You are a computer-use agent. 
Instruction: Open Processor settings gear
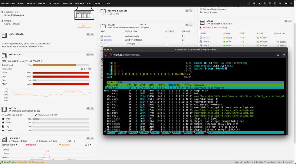pyautogui.click(x=88, y=54)
